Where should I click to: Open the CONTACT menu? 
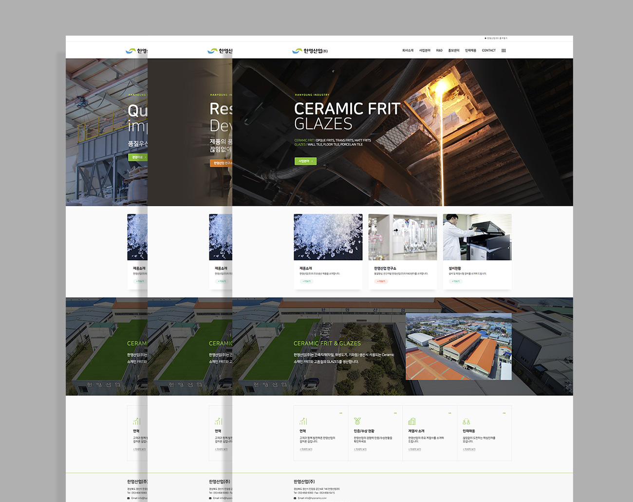(489, 51)
